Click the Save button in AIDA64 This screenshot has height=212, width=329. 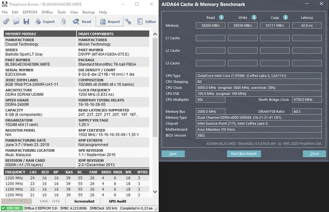click(x=173, y=154)
